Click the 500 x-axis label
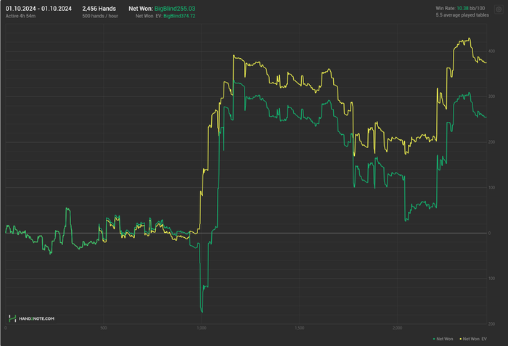The width and height of the screenshot is (508, 346). [x=103, y=328]
